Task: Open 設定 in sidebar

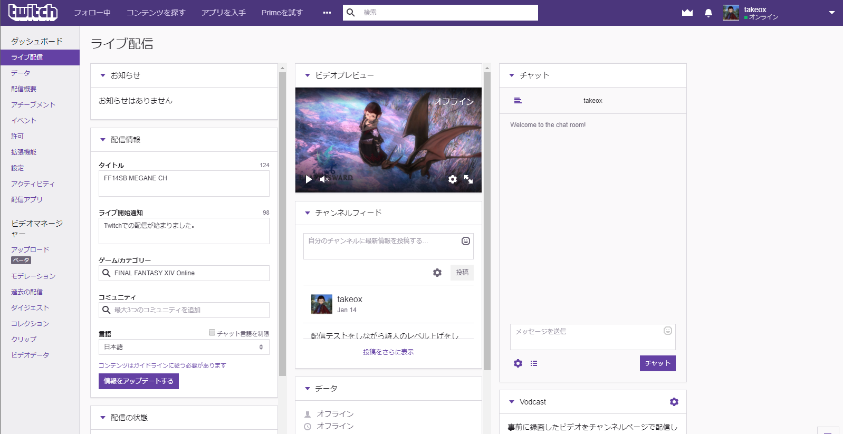Action: pyautogui.click(x=17, y=168)
